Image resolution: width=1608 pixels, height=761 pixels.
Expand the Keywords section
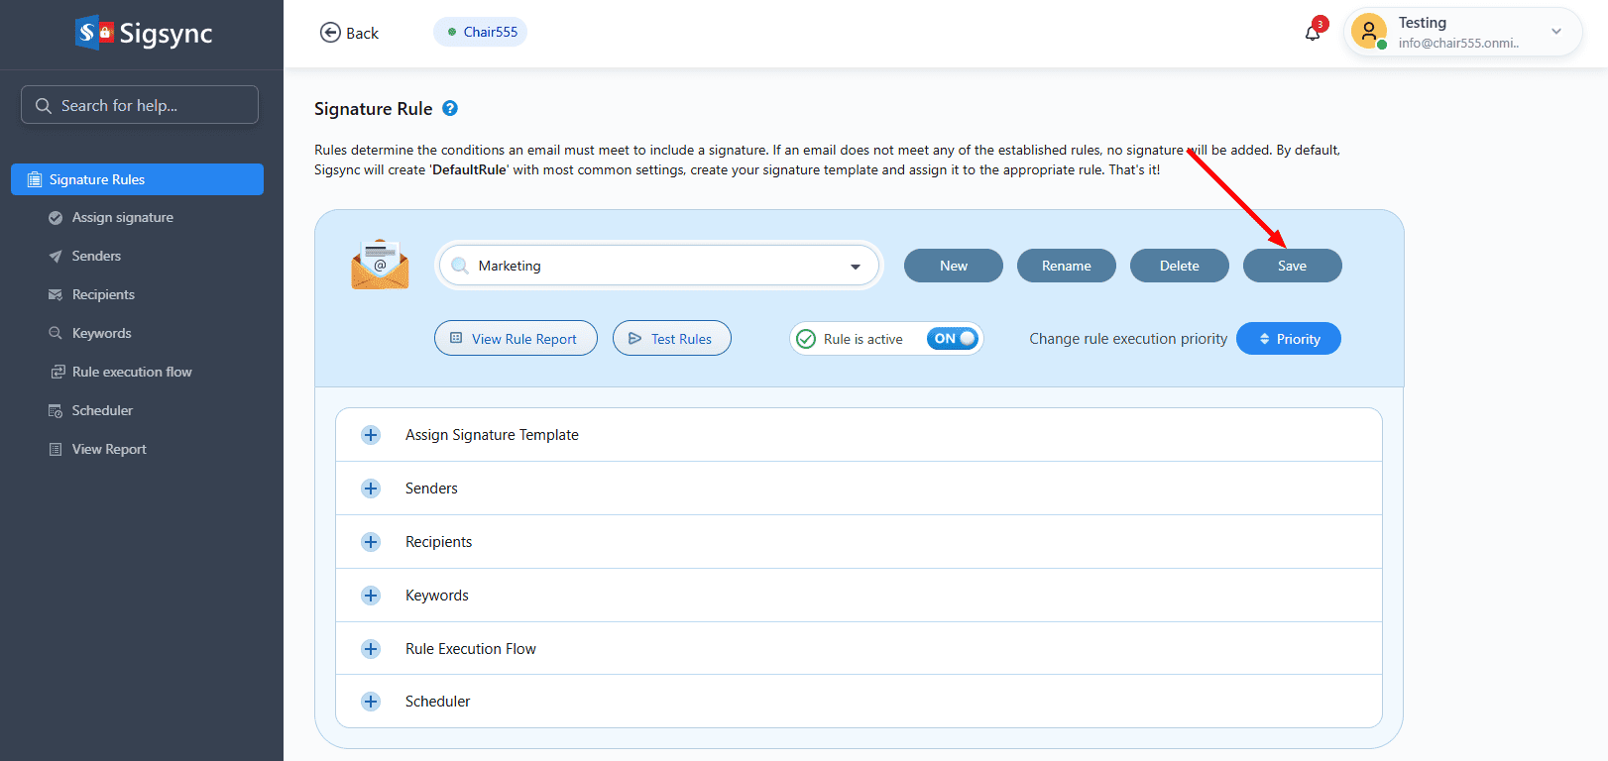[x=371, y=596]
